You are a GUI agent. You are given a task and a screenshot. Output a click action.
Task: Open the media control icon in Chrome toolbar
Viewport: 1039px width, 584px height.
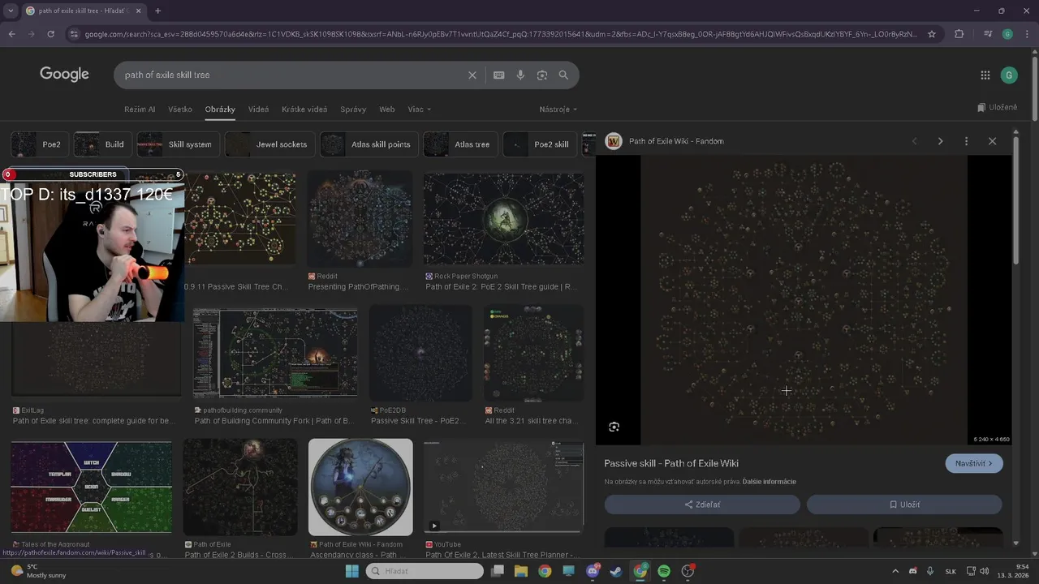tap(988, 34)
